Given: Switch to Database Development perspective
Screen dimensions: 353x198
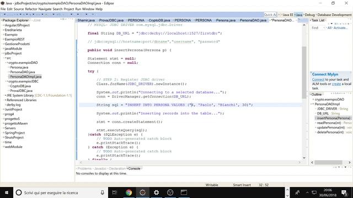Looking at the screenshot, I should (334, 15).
